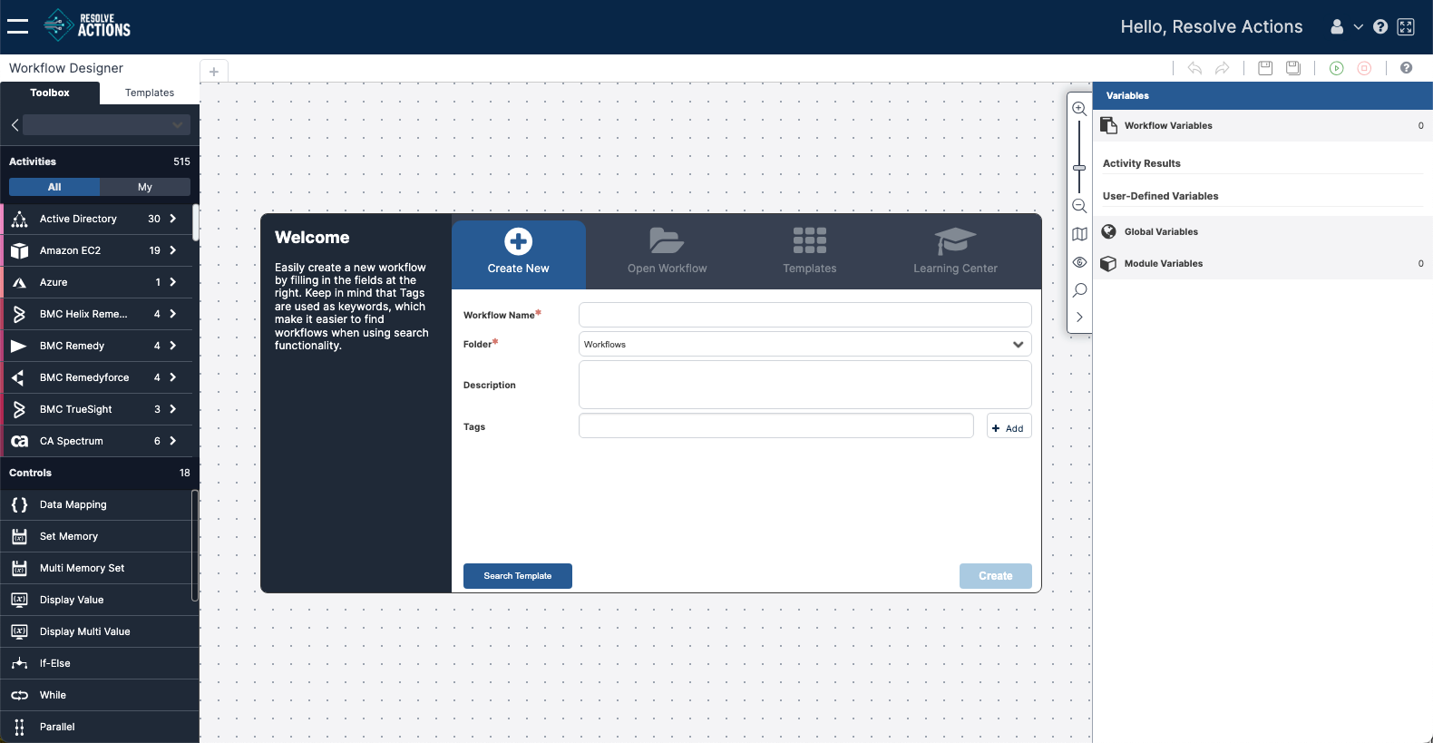Click the User-Defined Variables heading
This screenshot has height=743, width=1433.
1161,196
